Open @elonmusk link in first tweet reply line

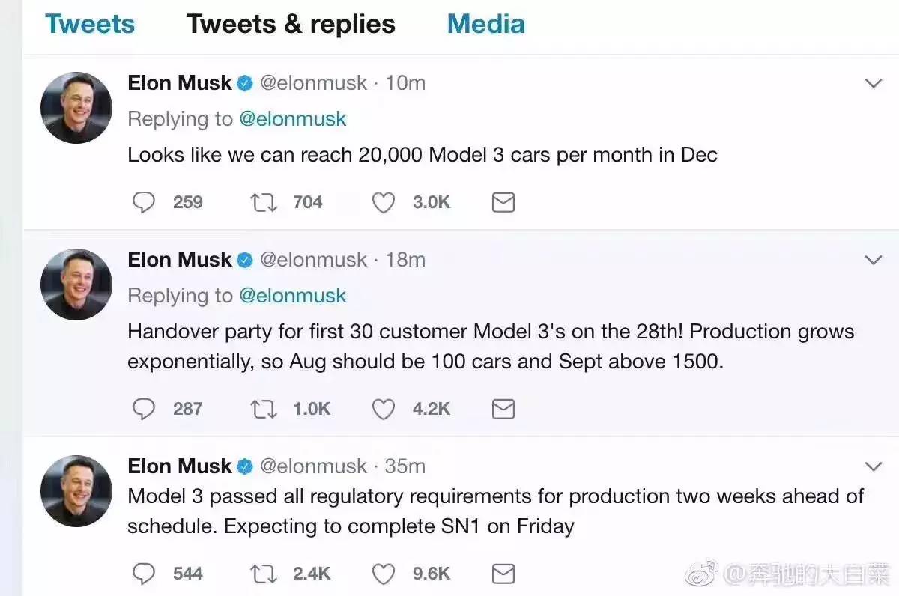[x=293, y=119]
